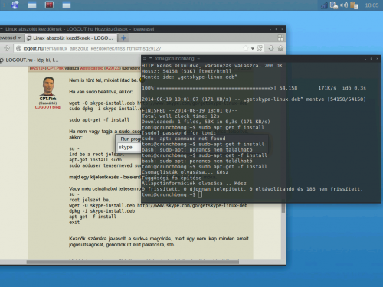Open the network signal tray icon
Image resolution: width=383 pixels, height=287 pixels.
(324, 5)
